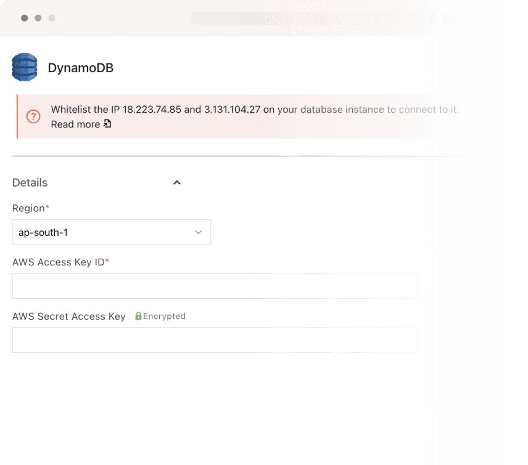The image size is (528, 465).
Task: Click the chevron inside the Region selector
Action: (198, 232)
